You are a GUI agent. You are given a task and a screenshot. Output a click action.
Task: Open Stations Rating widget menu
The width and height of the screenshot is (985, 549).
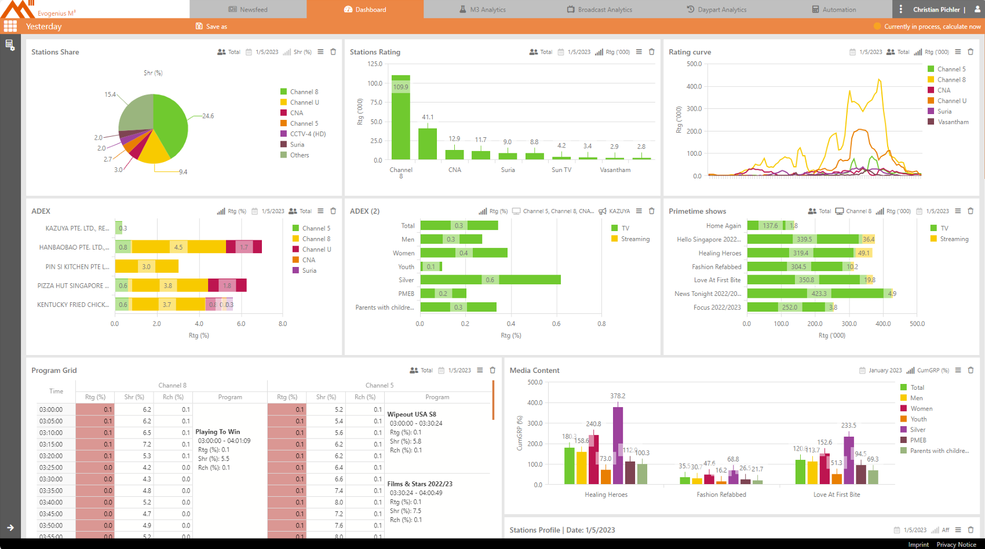[x=639, y=52]
